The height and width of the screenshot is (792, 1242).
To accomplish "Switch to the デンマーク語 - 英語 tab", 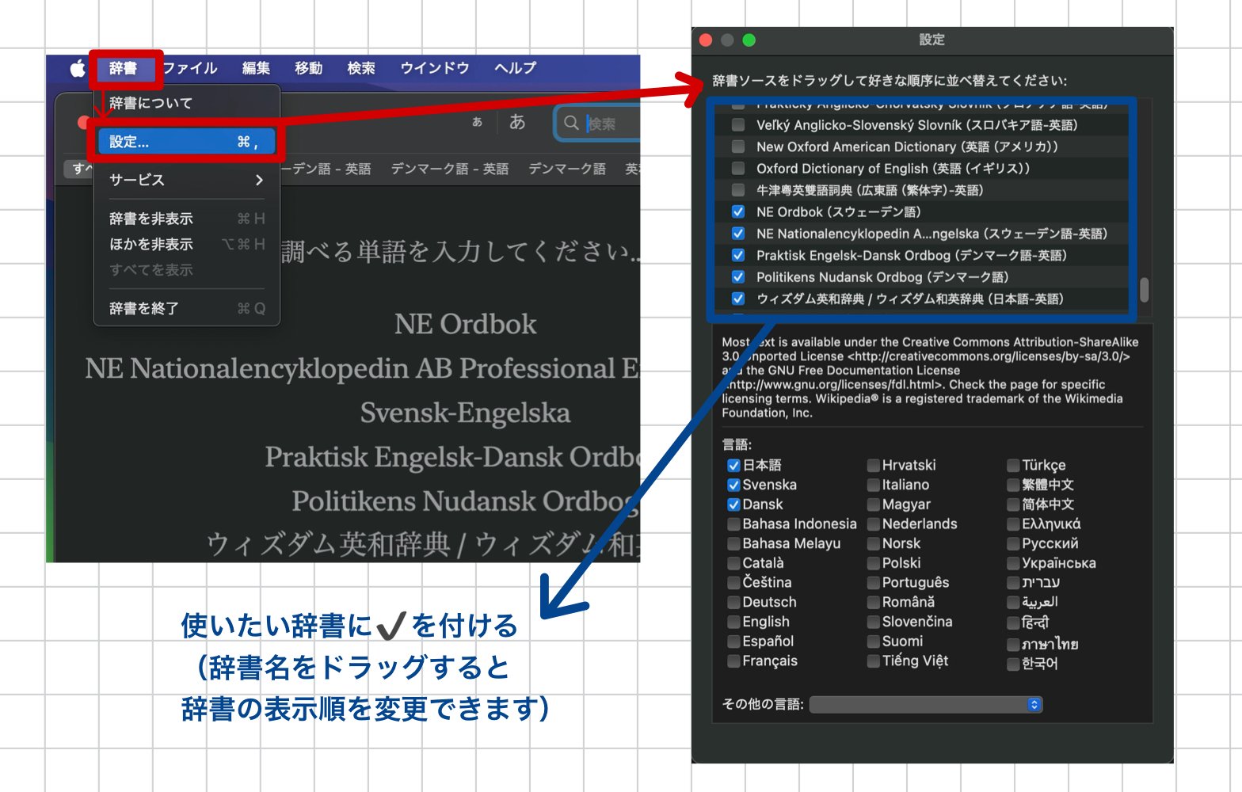I will 449,169.
